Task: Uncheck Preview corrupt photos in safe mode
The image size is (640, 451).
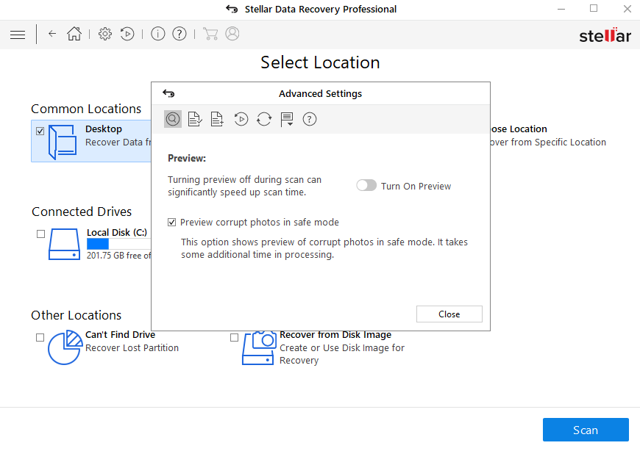Action: click(x=172, y=223)
